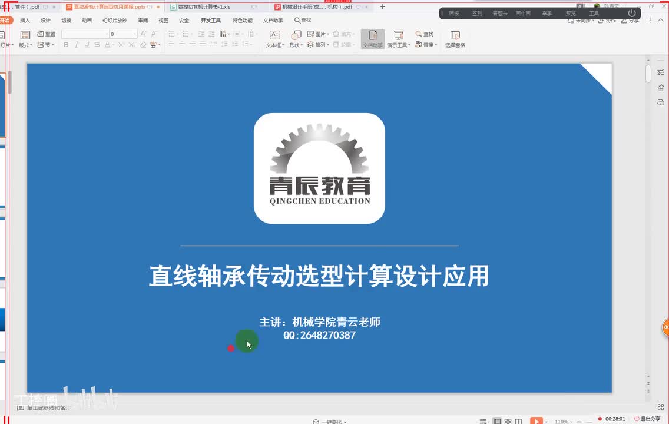The width and height of the screenshot is (669, 424).
Task: Click the increase indent icon
Action: pos(211,34)
